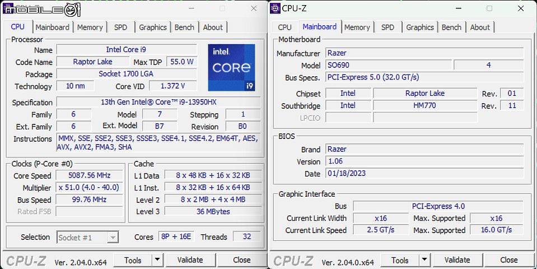537x269 pixels.
Task: Switch to CPU tab in right window
Action: coord(284,27)
